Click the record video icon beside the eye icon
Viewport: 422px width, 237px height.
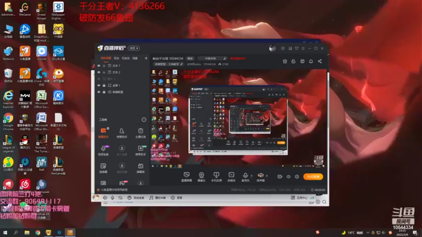(280, 176)
